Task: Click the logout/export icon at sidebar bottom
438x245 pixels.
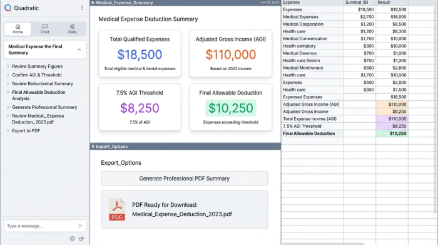Action: 81,239
